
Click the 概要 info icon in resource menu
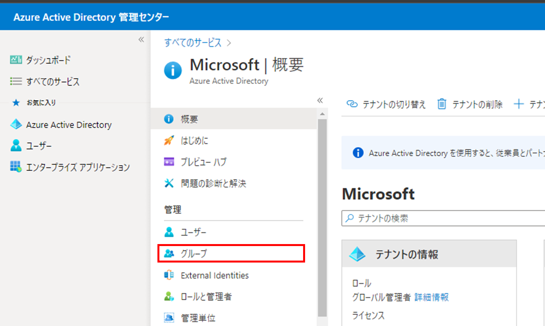(x=169, y=119)
